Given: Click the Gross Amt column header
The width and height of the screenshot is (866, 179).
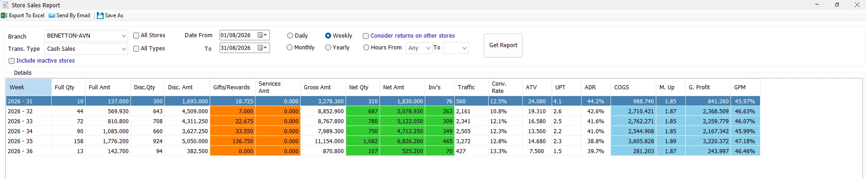Looking at the screenshot, I should (323, 87).
